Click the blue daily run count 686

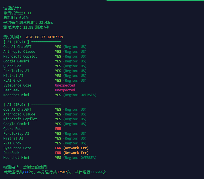[x=26, y=172]
